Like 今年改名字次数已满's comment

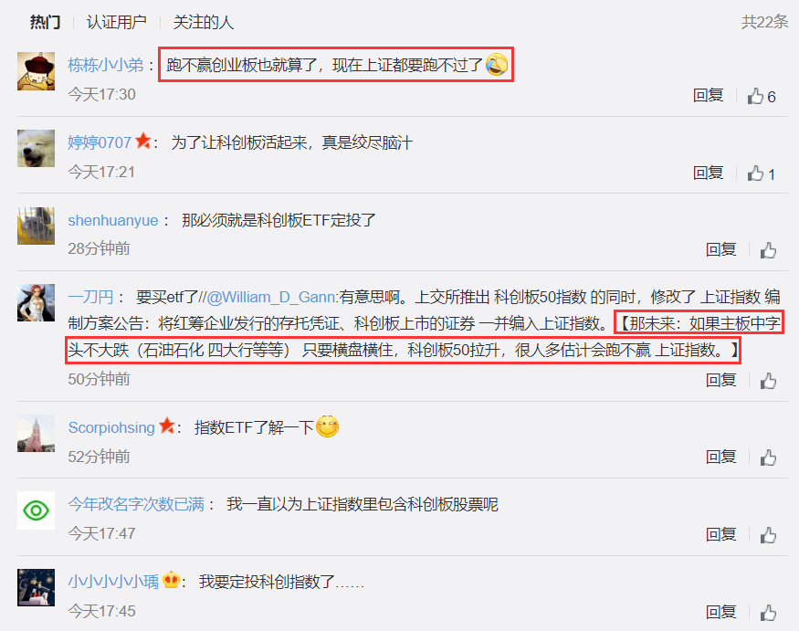(769, 535)
